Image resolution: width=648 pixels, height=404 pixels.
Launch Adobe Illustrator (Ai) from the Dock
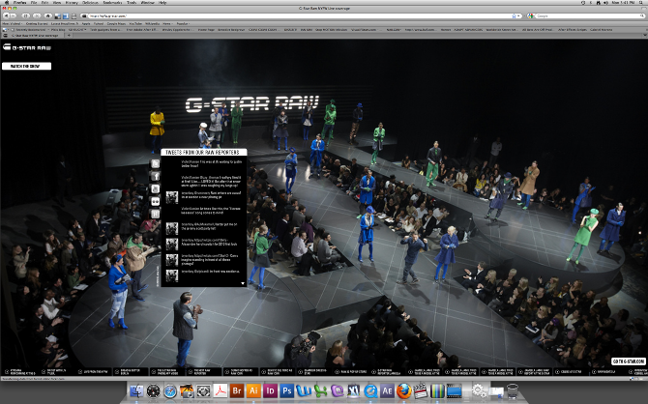click(253, 390)
